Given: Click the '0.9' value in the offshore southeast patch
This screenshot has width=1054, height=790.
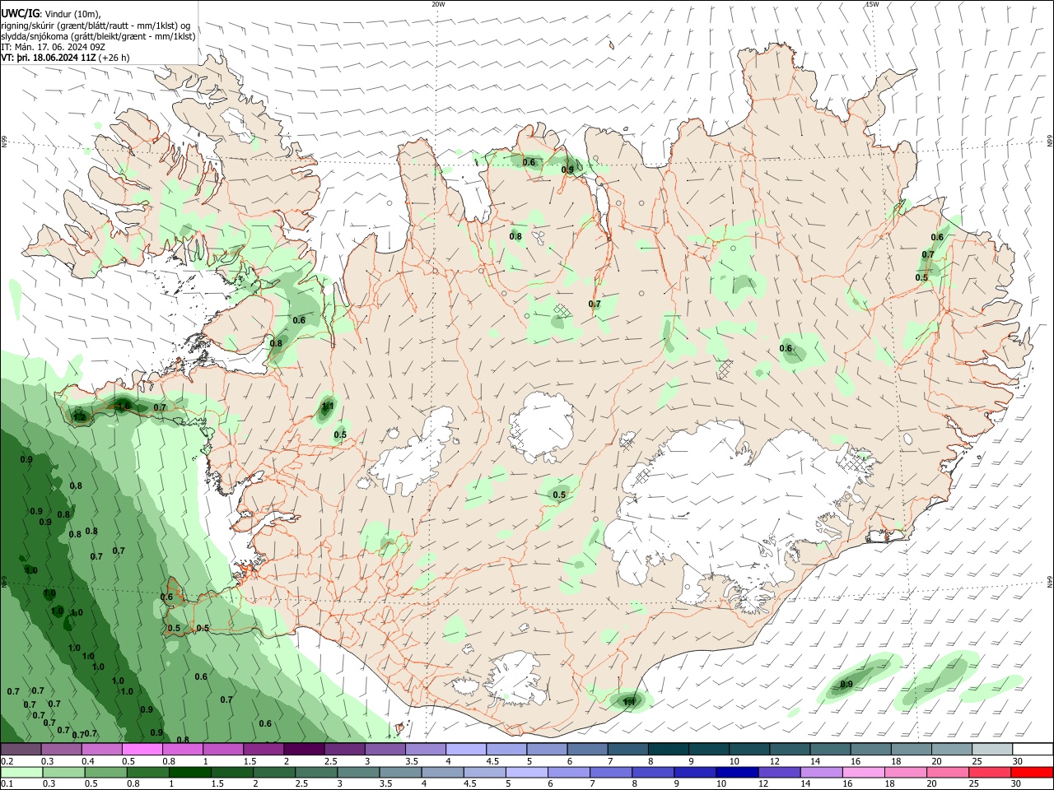Looking at the screenshot, I should (x=846, y=685).
